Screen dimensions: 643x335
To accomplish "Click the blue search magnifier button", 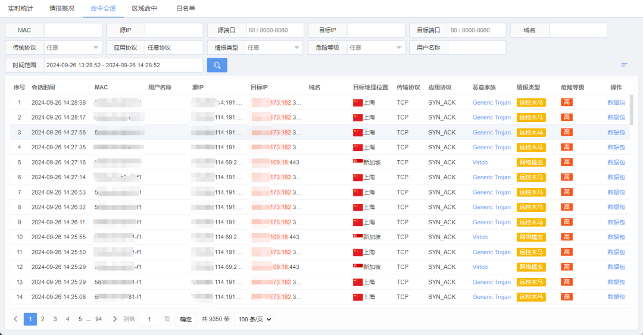I will click(217, 65).
